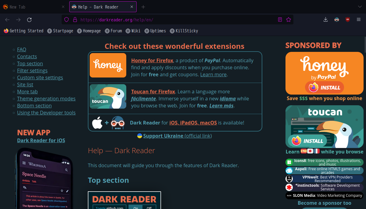Click the red instinctools asterisk icon
366x209 pixels.
point(289,187)
